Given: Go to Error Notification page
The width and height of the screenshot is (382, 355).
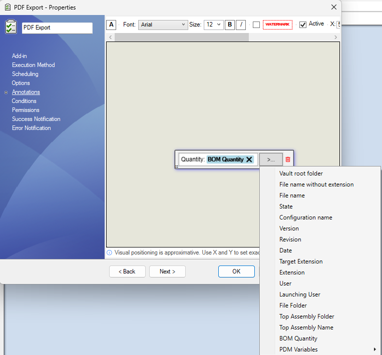Looking at the screenshot, I should pyautogui.click(x=31, y=128).
